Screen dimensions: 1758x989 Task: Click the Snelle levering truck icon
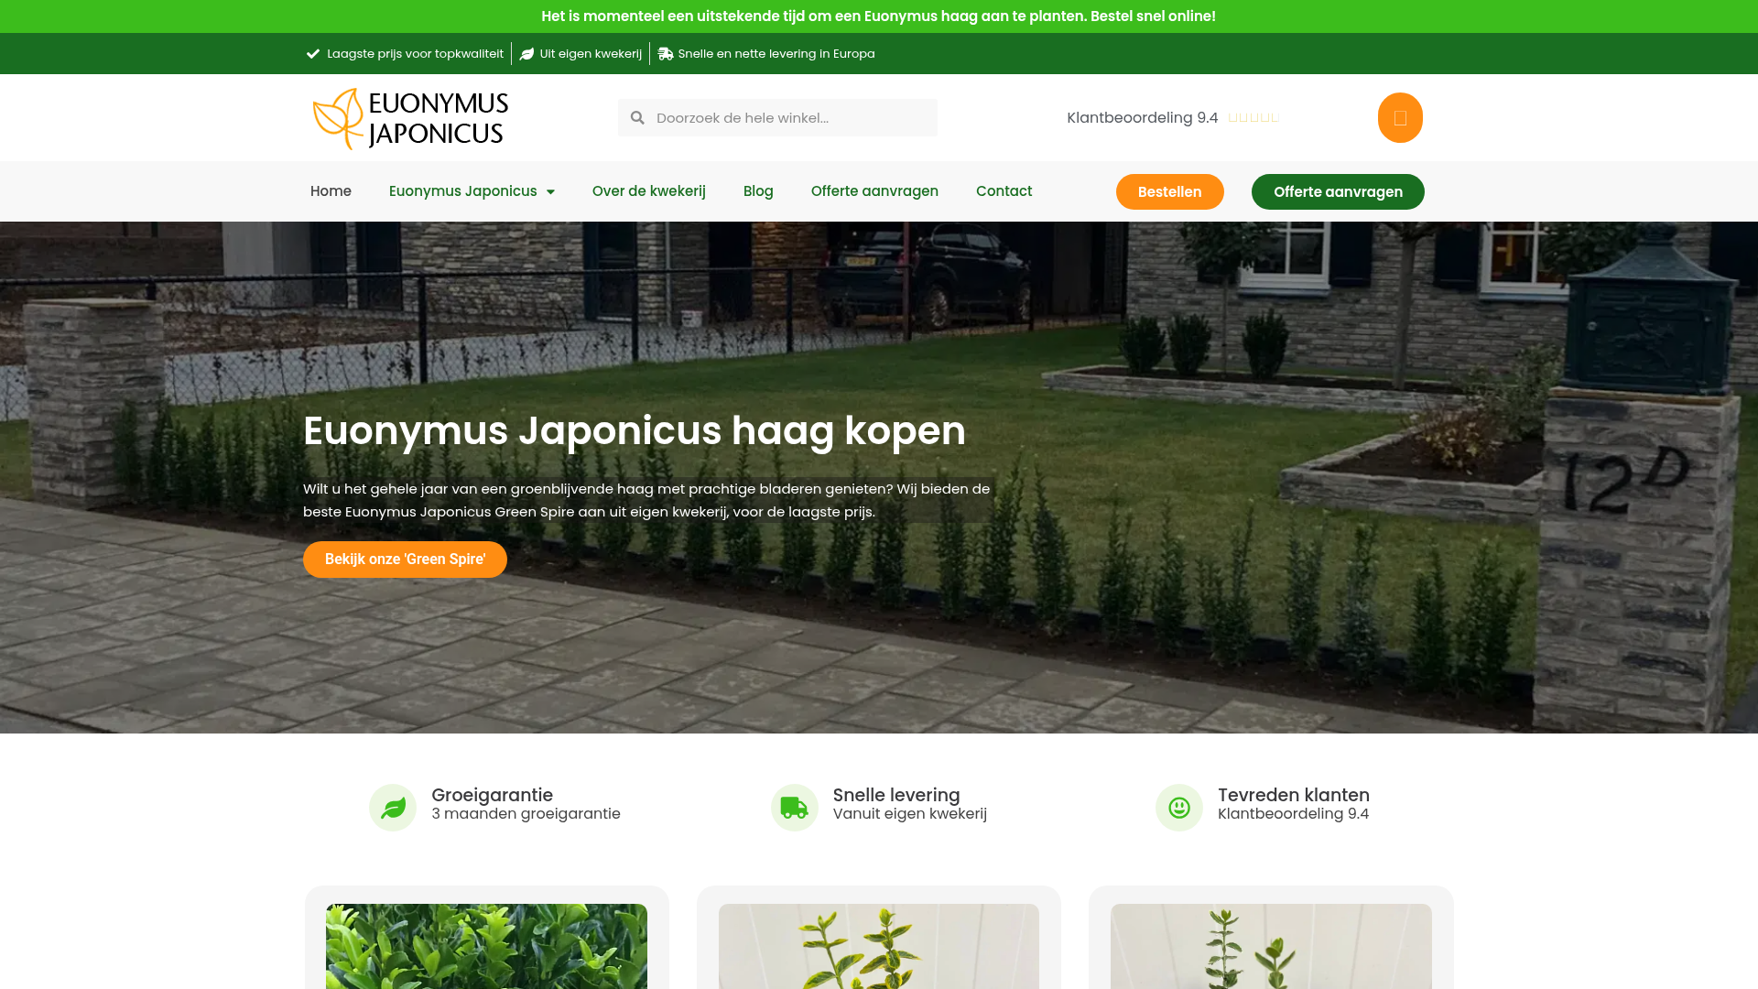795,808
